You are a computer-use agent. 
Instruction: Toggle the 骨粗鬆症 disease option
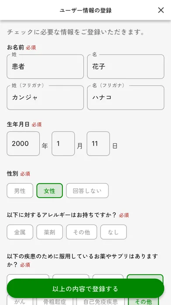55,301
